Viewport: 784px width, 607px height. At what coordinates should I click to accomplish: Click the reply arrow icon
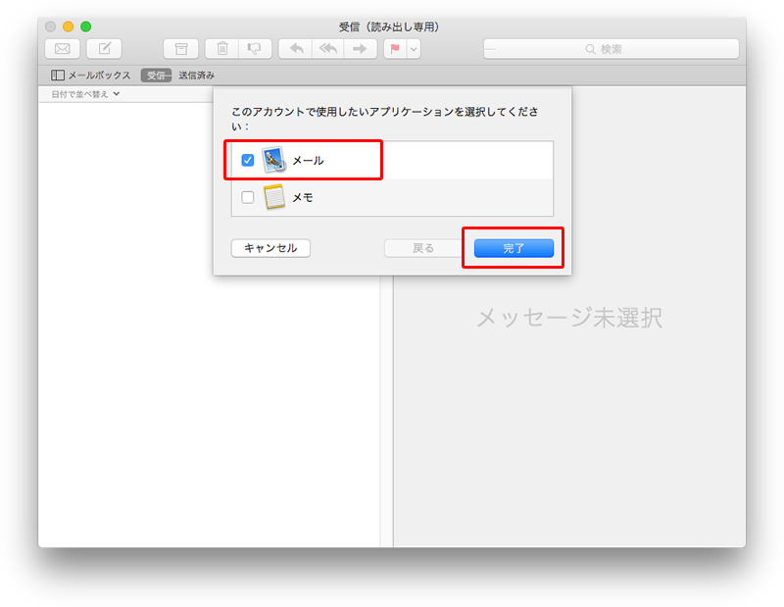297,49
